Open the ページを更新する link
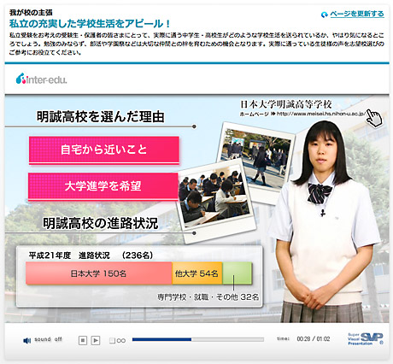The image size is (393, 364). click(357, 14)
